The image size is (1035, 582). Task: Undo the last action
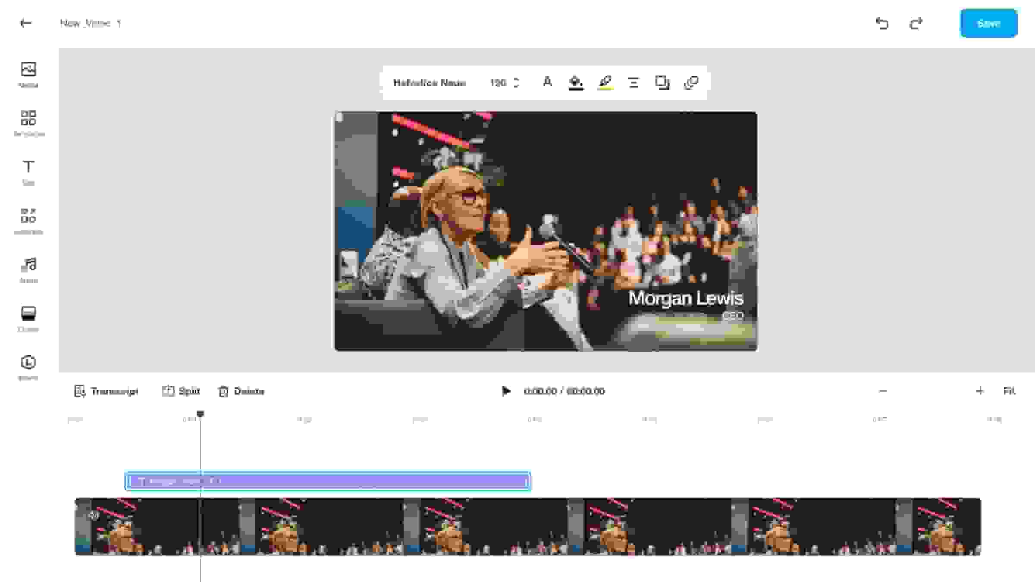pos(882,23)
